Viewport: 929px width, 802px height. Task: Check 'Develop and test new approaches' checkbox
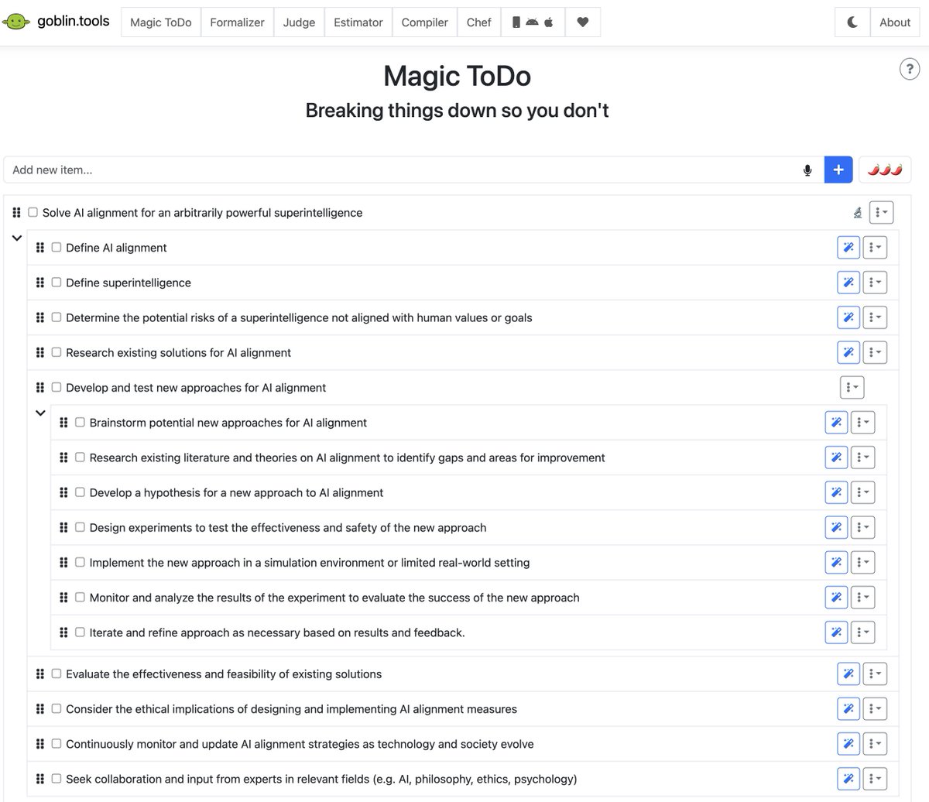(57, 387)
